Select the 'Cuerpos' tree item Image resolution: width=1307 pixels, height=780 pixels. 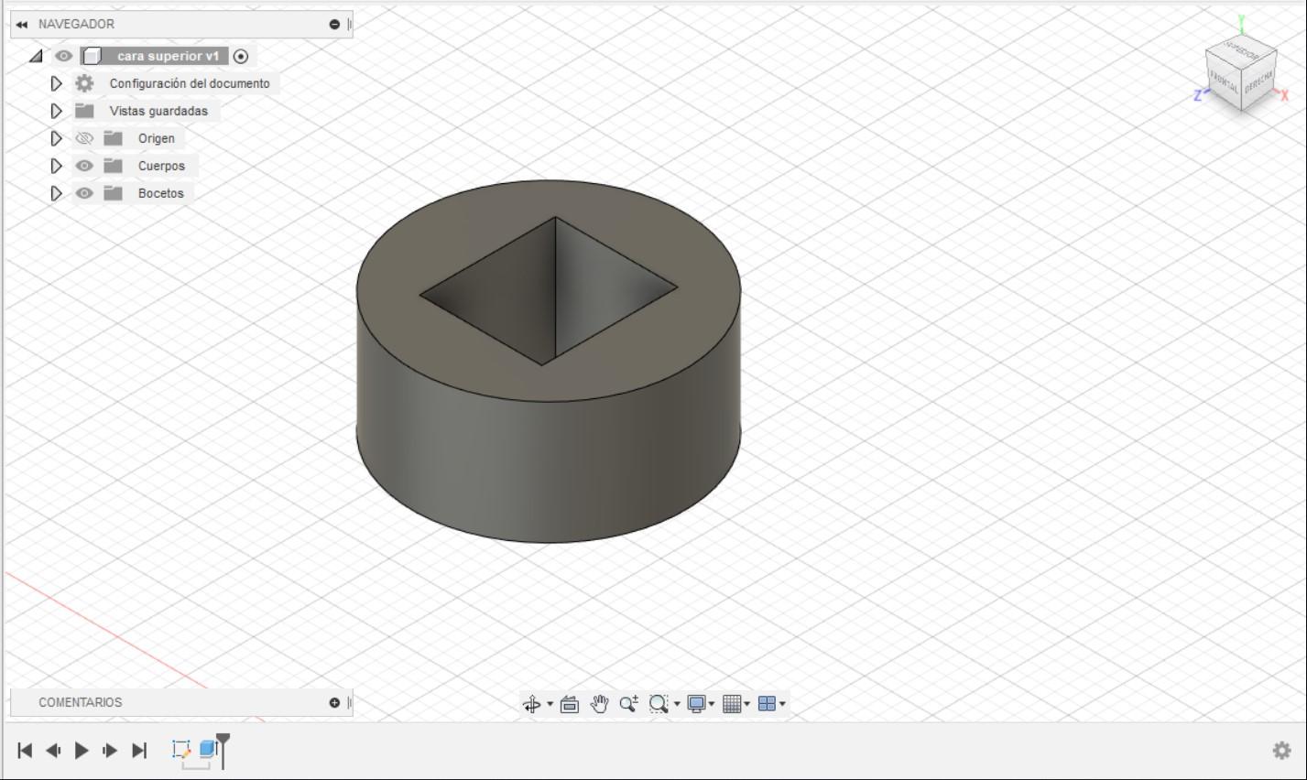(x=161, y=167)
